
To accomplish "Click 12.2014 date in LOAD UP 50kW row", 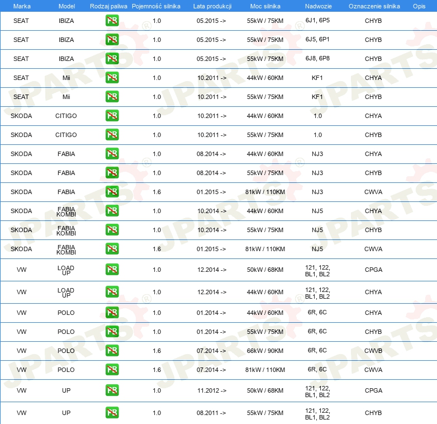I will pyautogui.click(x=212, y=270).
